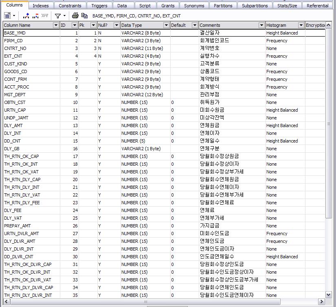Click the drop column toolbar icon
The height and width of the screenshot is (307, 336).
(x=35, y=16)
